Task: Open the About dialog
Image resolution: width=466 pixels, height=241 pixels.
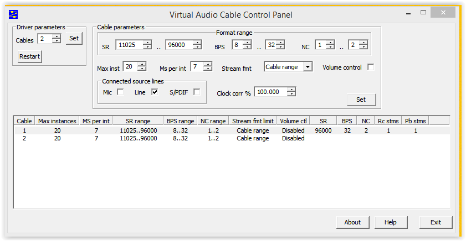Action: click(x=353, y=222)
